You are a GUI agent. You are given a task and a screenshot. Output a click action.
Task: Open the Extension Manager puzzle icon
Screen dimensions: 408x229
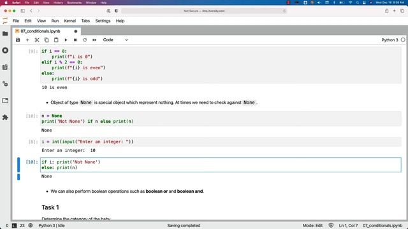click(5, 117)
